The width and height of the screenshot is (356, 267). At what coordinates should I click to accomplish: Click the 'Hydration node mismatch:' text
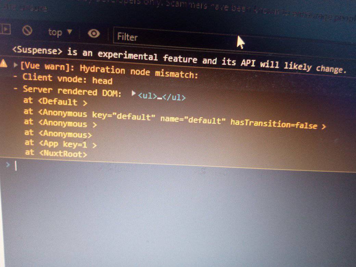139,71
